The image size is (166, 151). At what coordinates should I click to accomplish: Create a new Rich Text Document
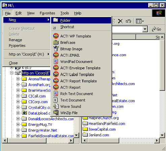81,94
